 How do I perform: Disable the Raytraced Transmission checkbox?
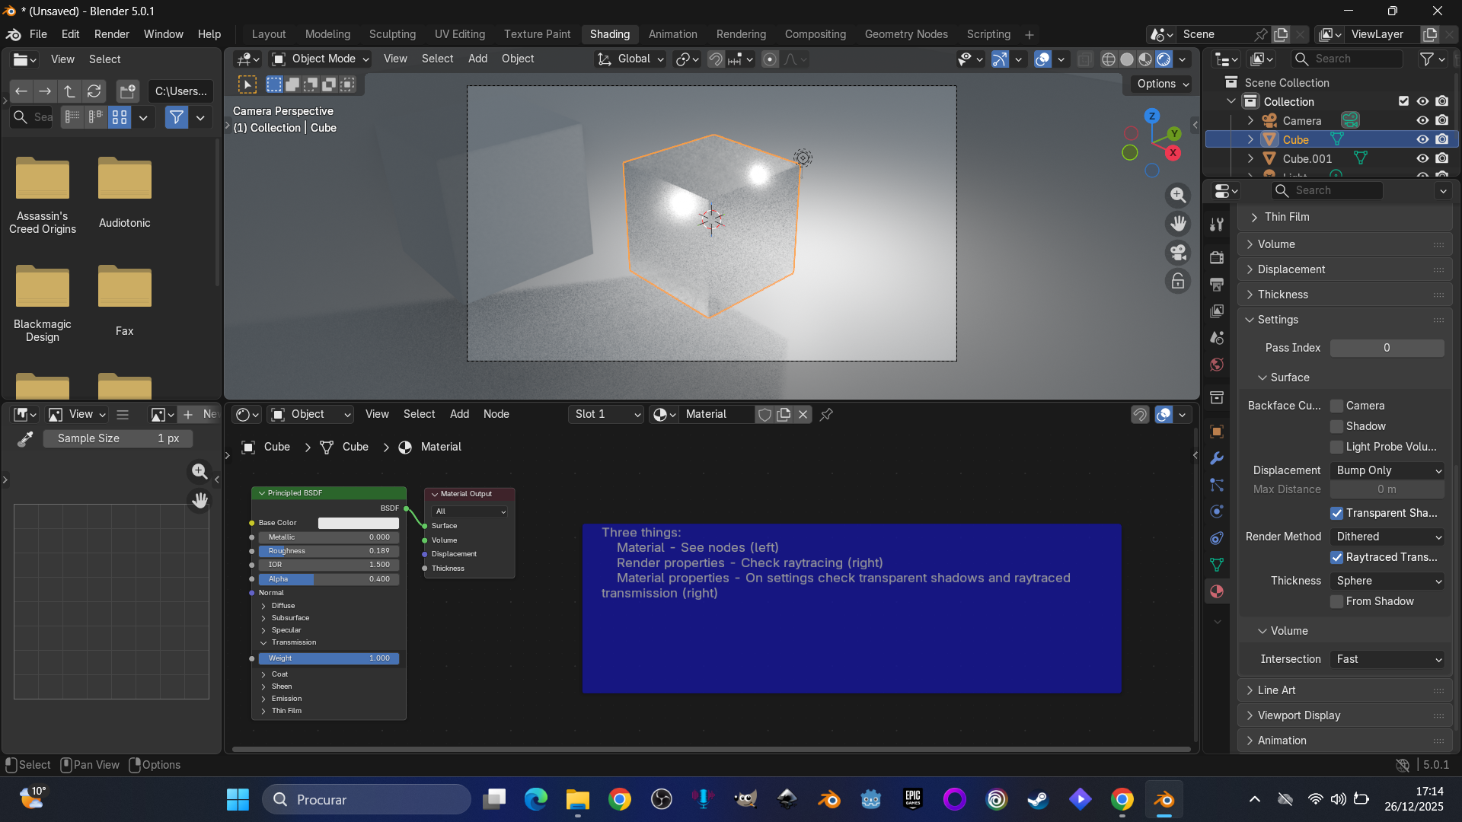1336,557
